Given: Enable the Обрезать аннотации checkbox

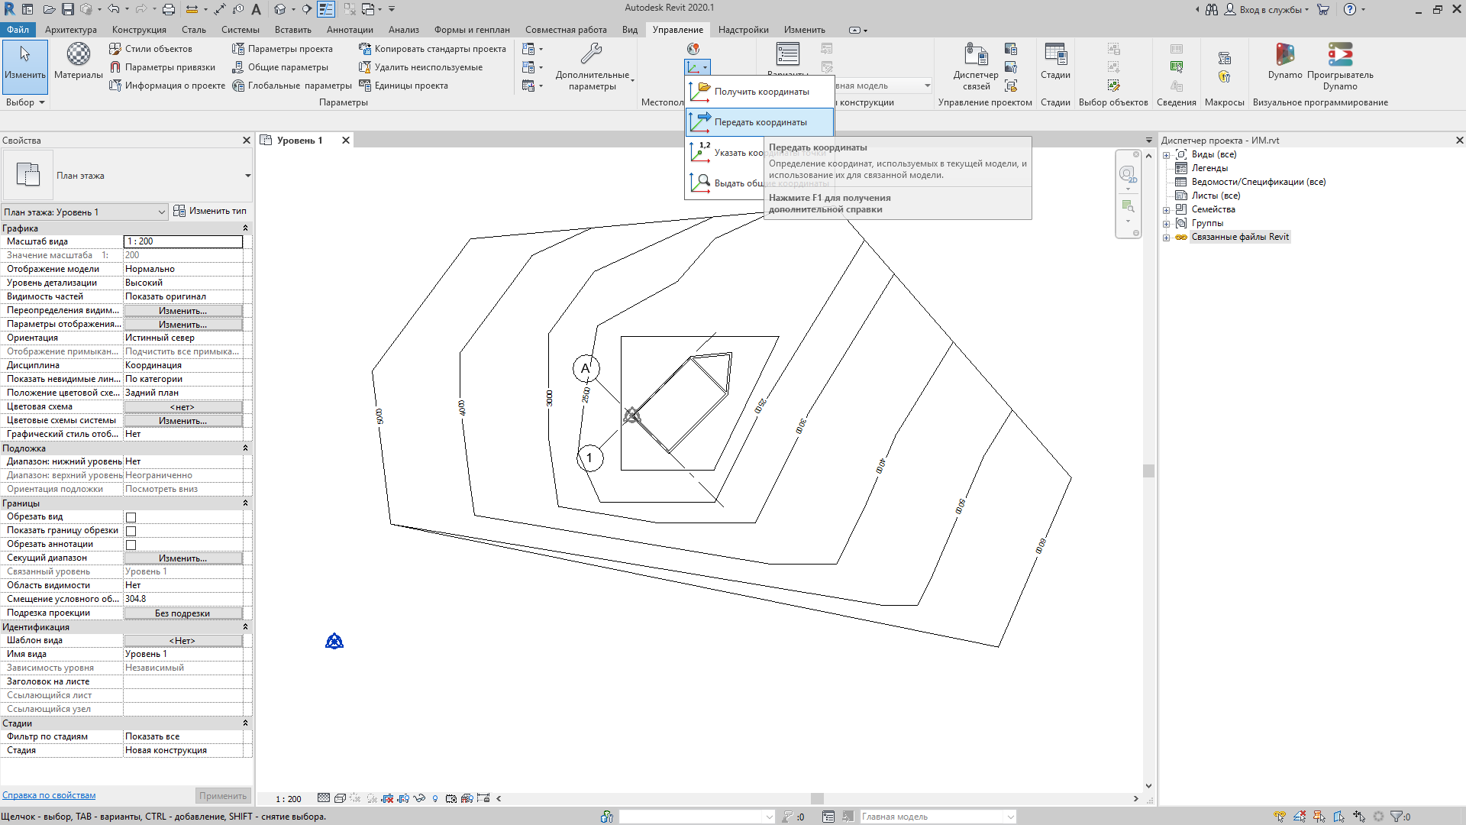Looking at the screenshot, I should 131,544.
